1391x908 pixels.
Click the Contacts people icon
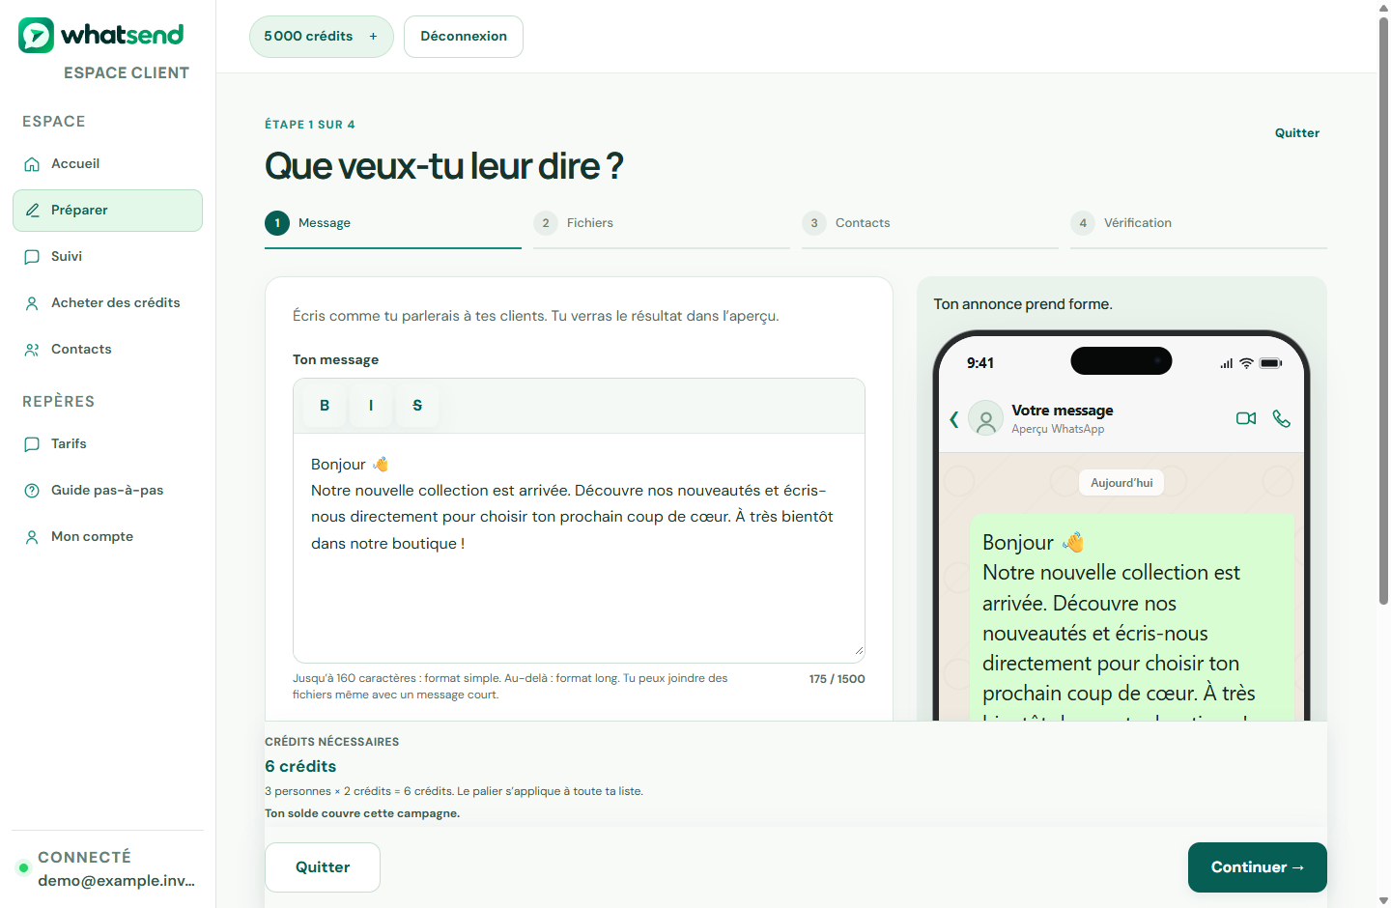[32, 350]
